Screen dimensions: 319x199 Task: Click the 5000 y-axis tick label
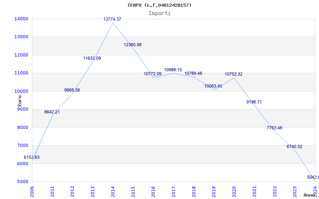coord(23,182)
